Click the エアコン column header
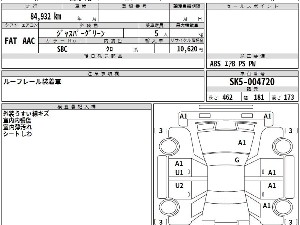300x225 pixels. (29, 25)
